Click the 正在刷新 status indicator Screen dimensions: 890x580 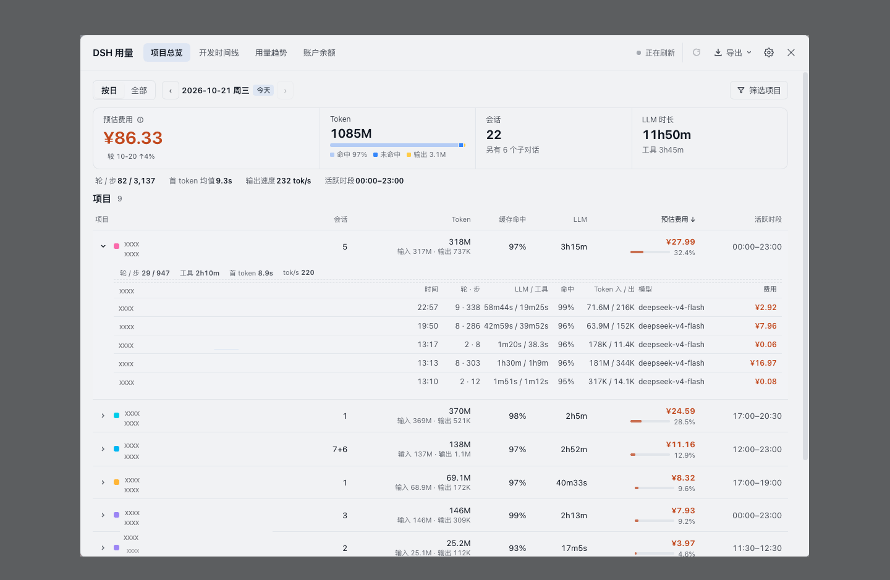click(656, 53)
